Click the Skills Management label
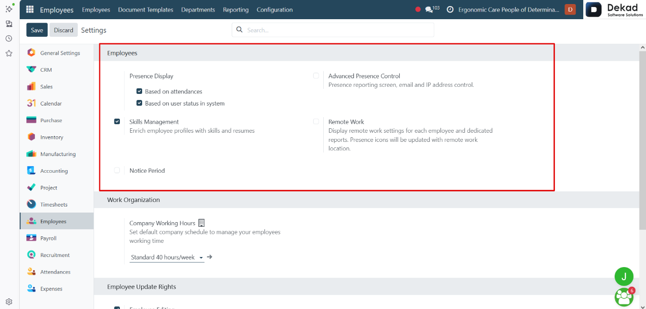The width and height of the screenshot is (646, 309). (x=154, y=122)
